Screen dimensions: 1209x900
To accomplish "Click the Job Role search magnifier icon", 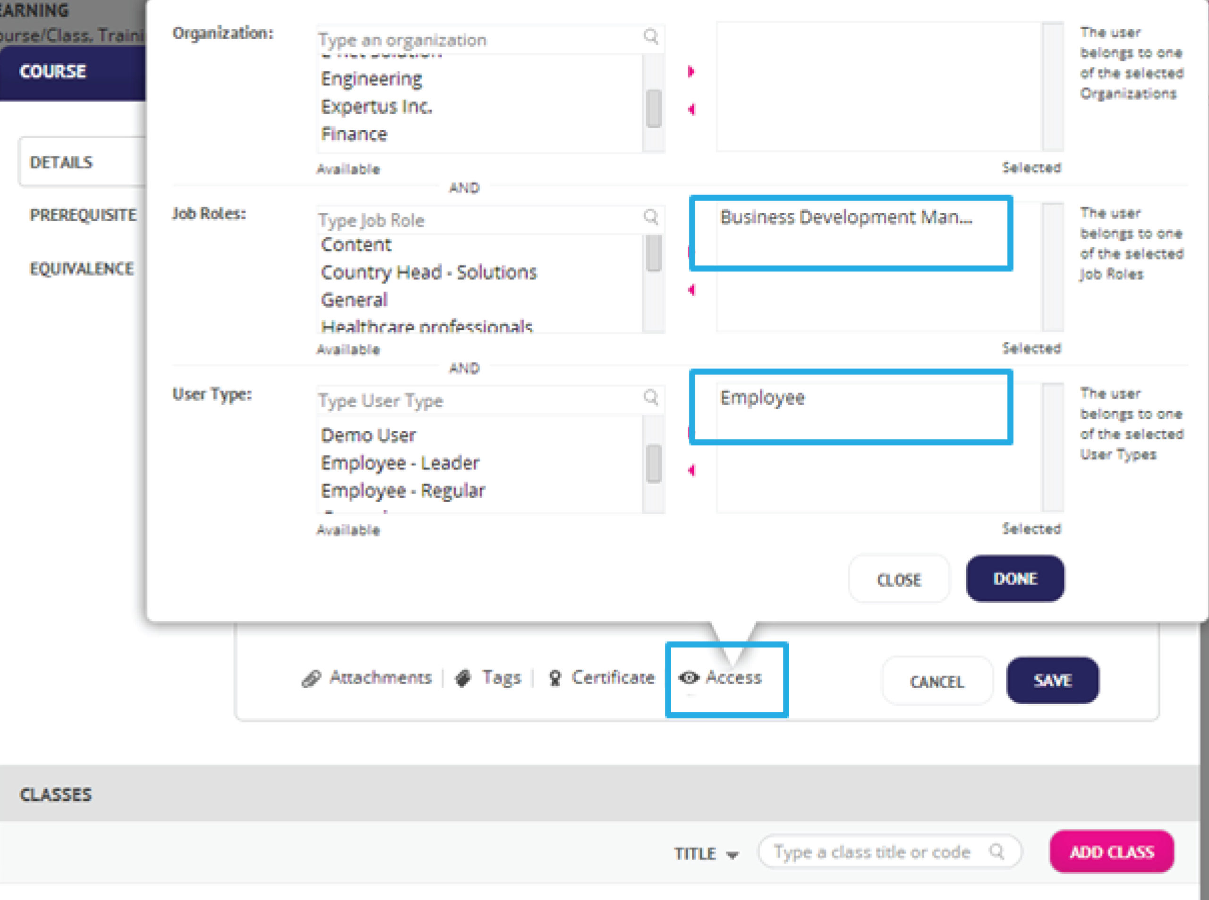I will tap(651, 217).
